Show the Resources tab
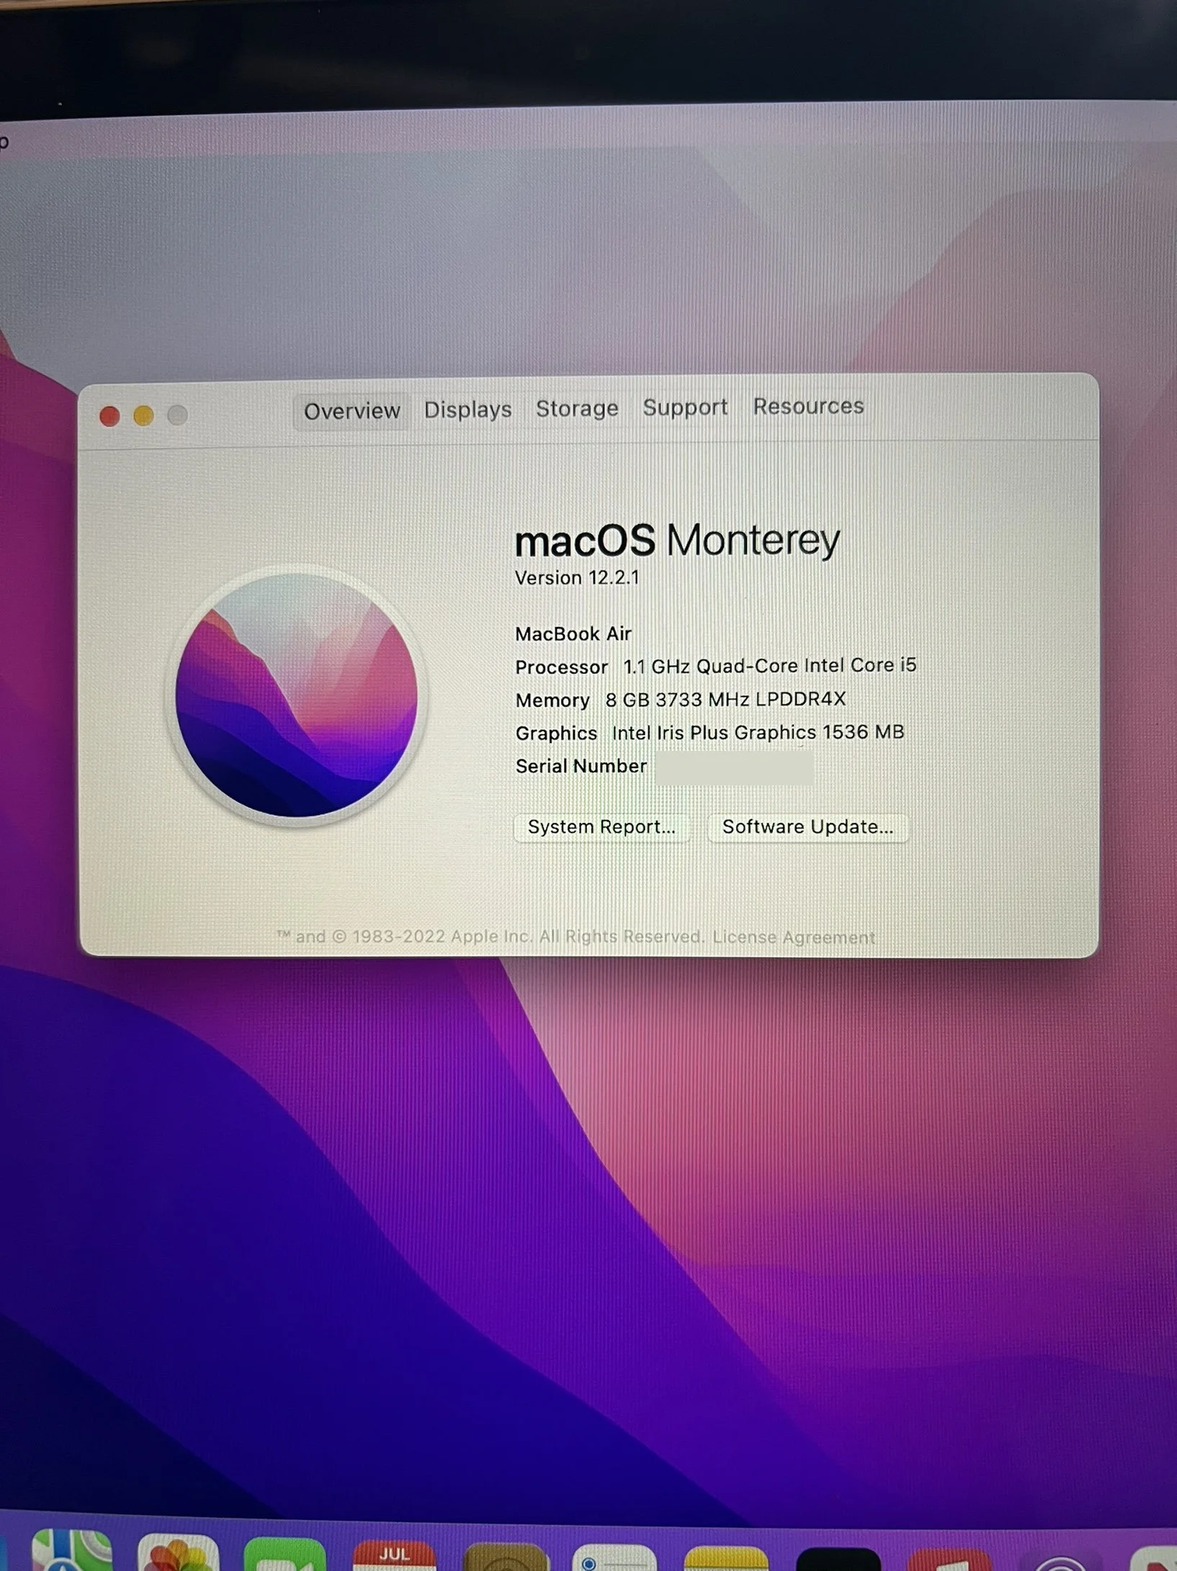The image size is (1177, 1571). tap(808, 406)
